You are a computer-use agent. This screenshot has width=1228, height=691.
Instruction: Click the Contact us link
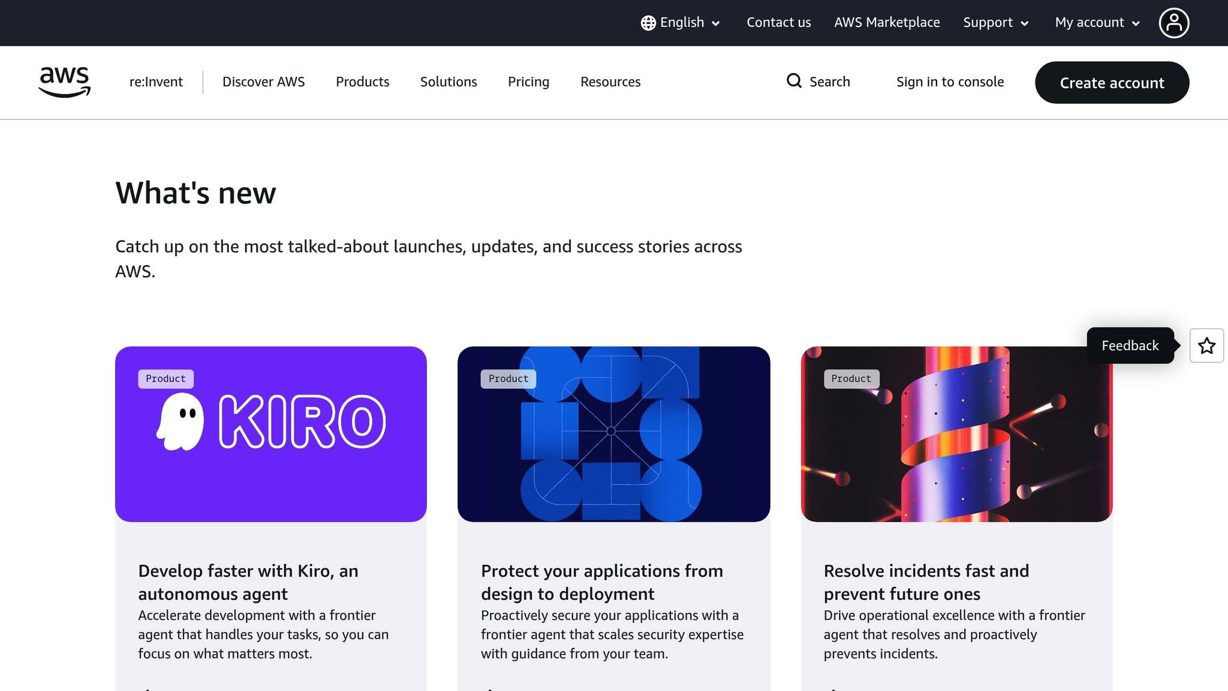click(778, 23)
